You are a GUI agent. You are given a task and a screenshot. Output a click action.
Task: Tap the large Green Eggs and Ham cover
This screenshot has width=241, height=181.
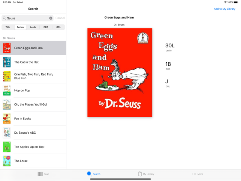(120, 72)
